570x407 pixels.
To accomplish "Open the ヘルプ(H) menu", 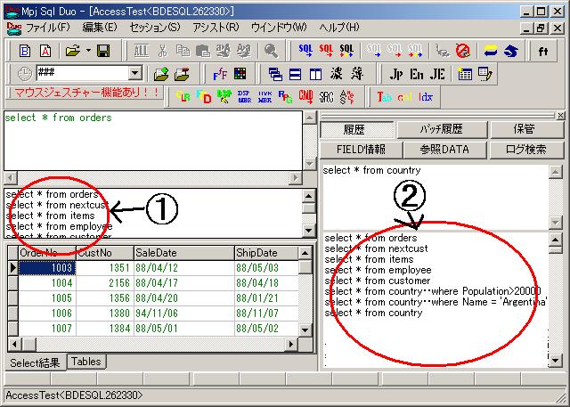I will (x=339, y=28).
